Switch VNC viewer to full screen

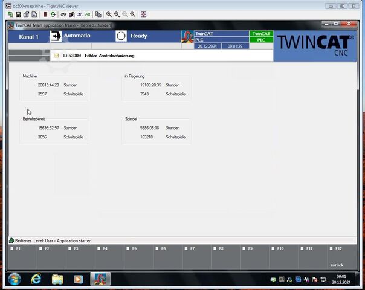click(x=143, y=14)
